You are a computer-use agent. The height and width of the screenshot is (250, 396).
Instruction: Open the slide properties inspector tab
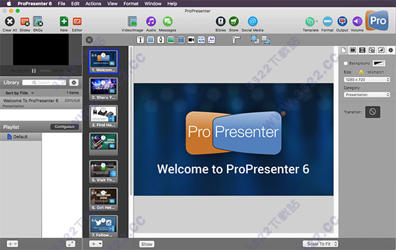353,50
